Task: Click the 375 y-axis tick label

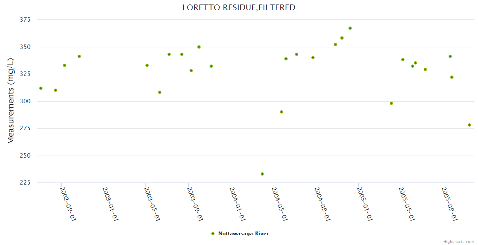Action: click(x=25, y=20)
